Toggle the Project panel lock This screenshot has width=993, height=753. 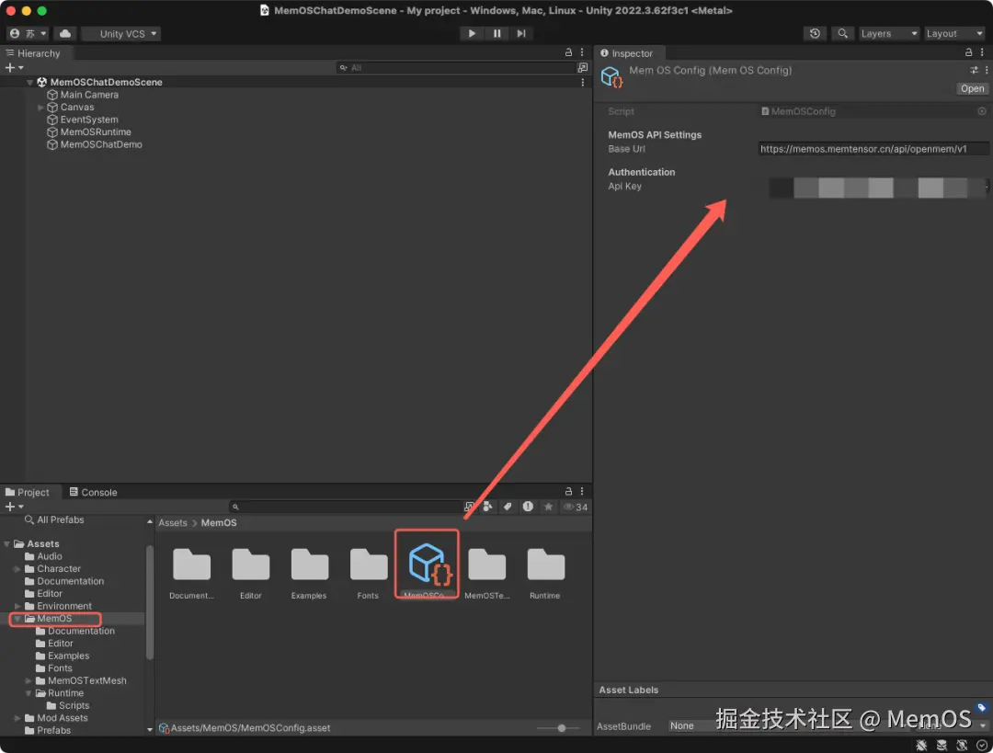coord(569,492)
